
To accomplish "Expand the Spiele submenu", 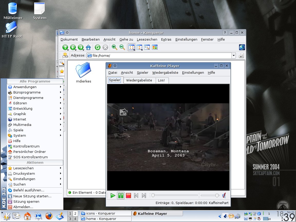I will (x=35, y=130).
